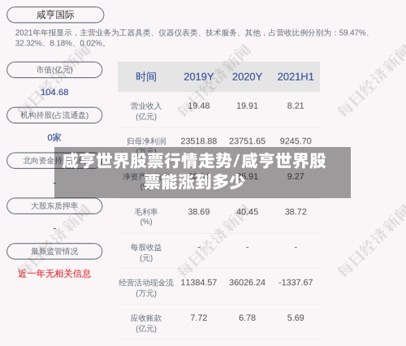Image resolution: width=406 pixels, height=346 pixels.
Task: Click the 归母净利润 row label
Action: pos(146,141)
